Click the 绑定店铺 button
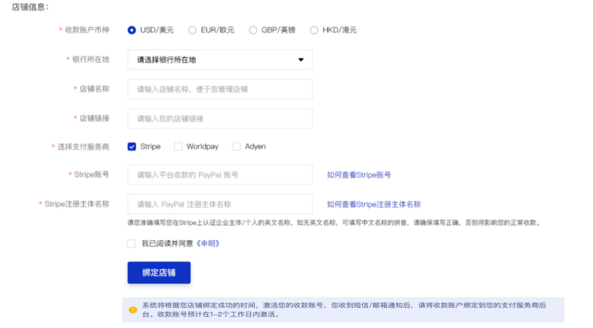 (x=159, y=272)
